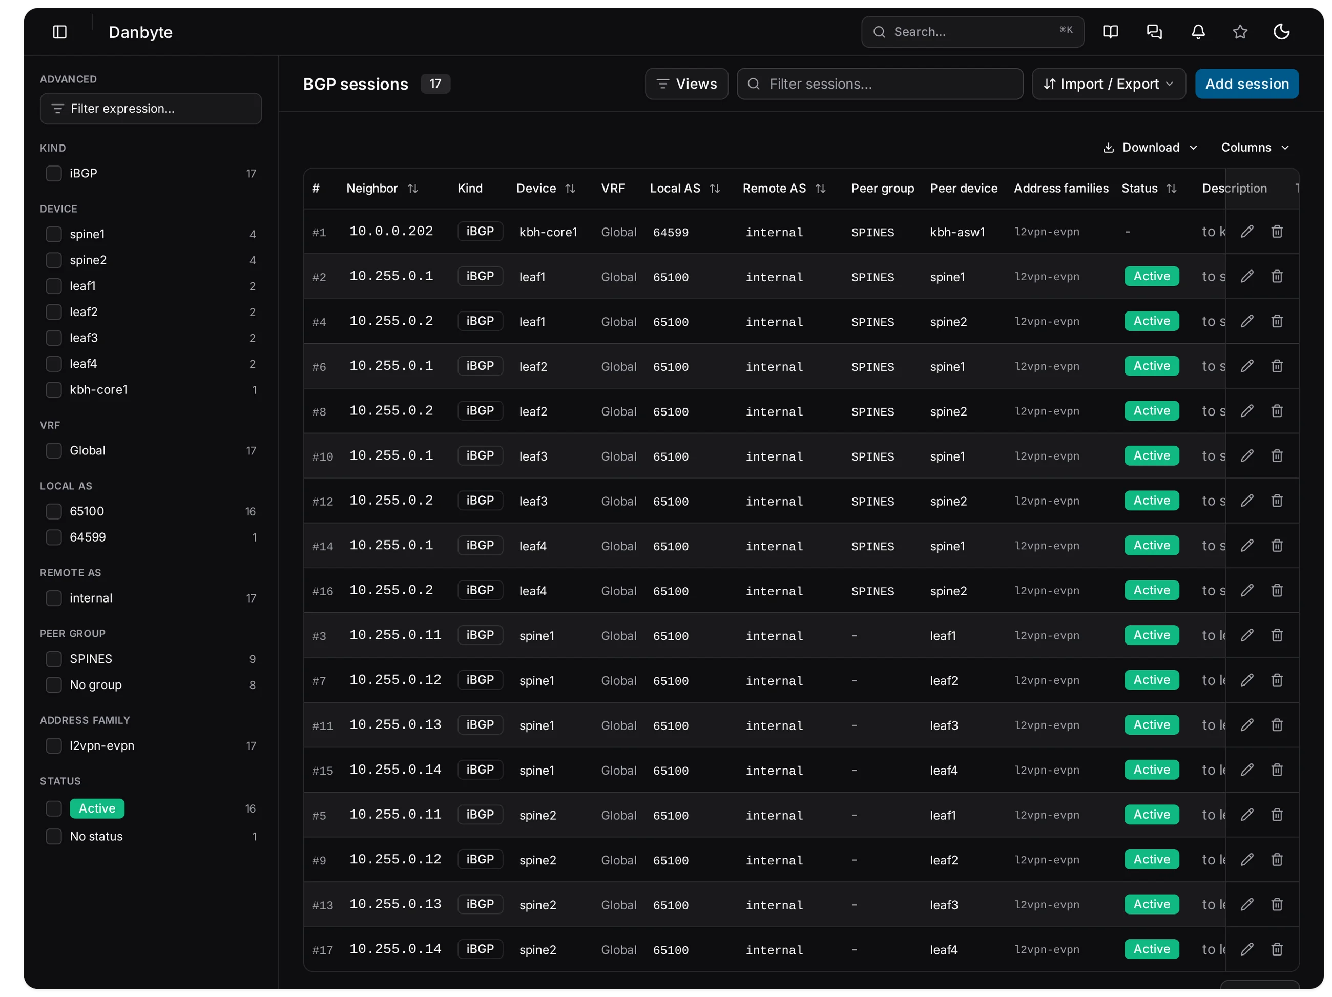Viewport: 1332px width, 997px height.
Task: Check the SPINES peer group filter
Action: point(54,659)
